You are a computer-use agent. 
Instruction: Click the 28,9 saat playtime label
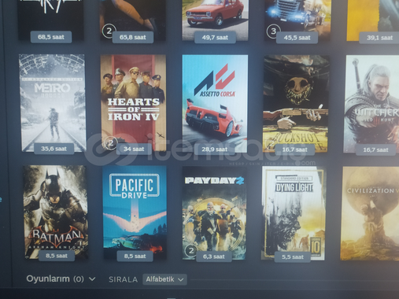pyautogui.click(x=214, y=149)
